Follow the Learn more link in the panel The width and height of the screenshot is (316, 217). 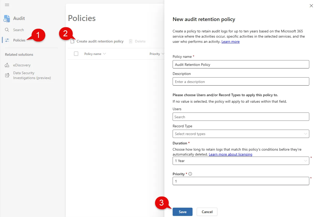(x=230, y=41)
